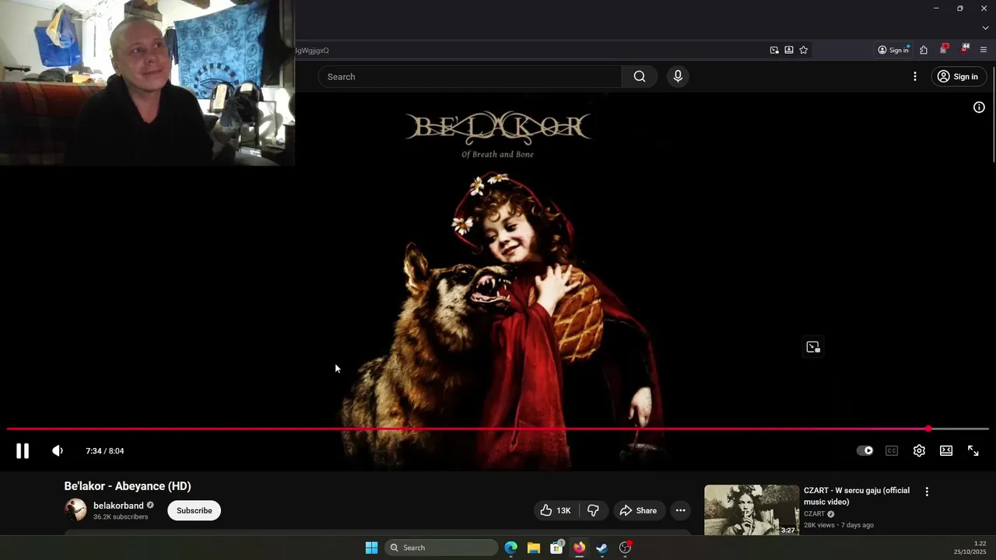
Task: Open the uBlock extension showing 44 badge
Action: tap(965, 49)
